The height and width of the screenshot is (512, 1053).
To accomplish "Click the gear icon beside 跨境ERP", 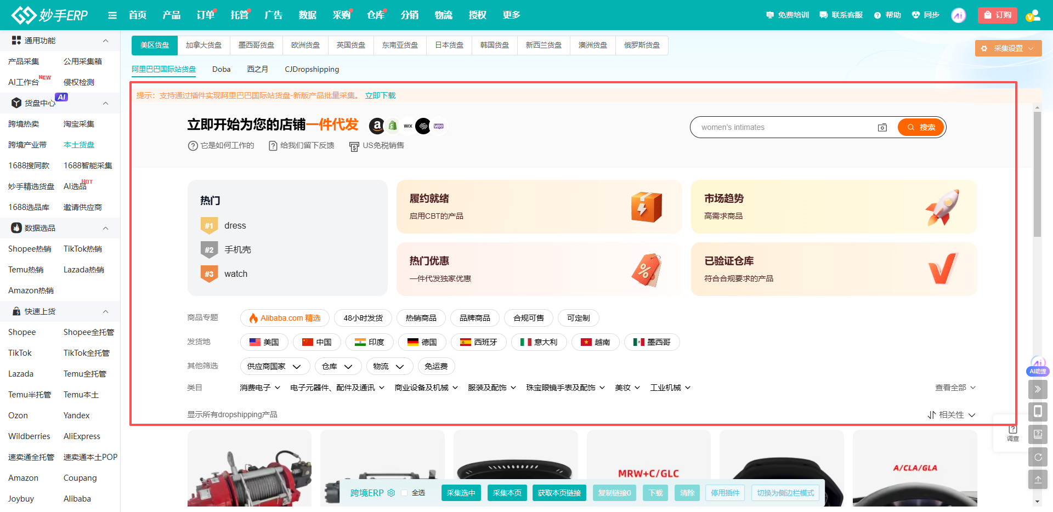I will click(x=391, y=493).
